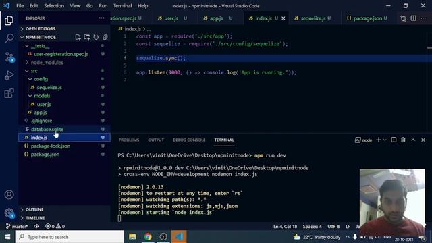Image resolution: width=432 pixels, height=243 pixels.
Task: Close the terminal panel
Action: tap(423, 140)
